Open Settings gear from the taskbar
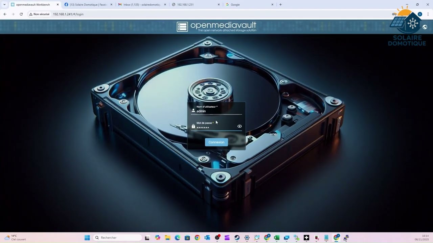 coord(247,238)
